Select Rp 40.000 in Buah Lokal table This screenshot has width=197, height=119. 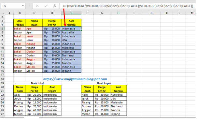tap(34, 110)
